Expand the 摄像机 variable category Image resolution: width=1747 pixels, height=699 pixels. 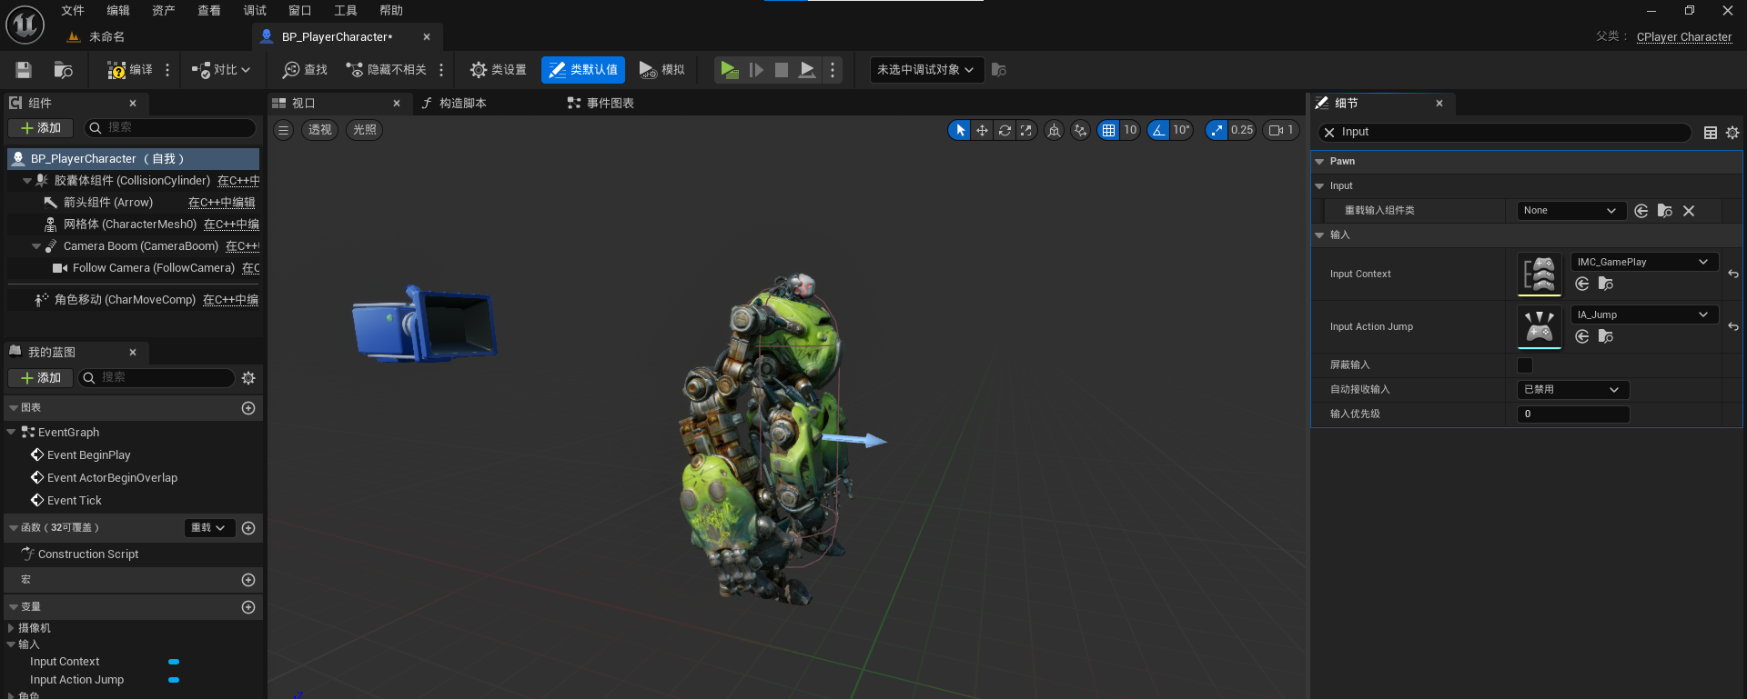11,628
